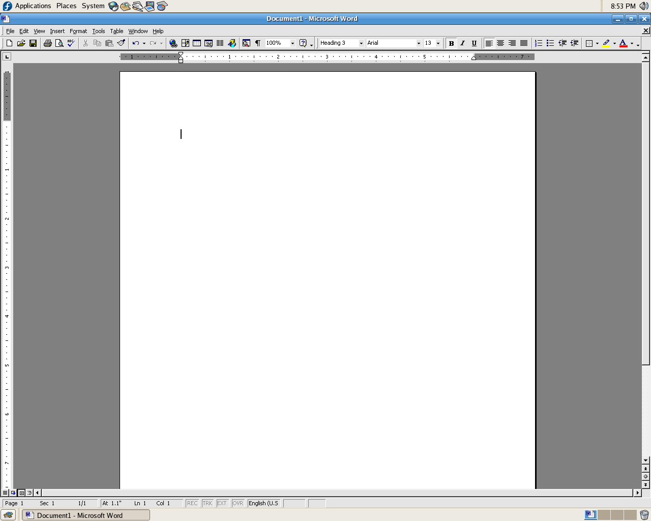Open the Places menu in top panel

[66, 6]
